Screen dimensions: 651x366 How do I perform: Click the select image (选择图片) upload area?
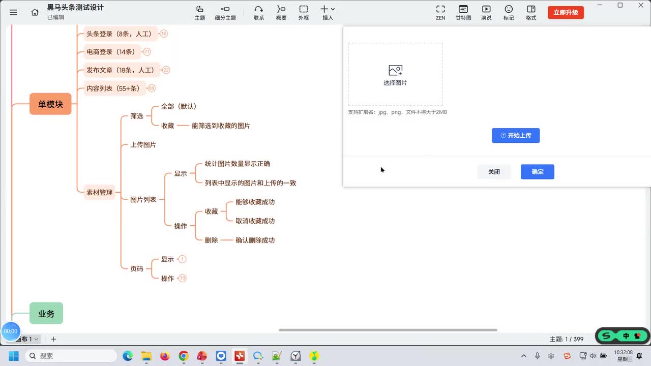395,74
